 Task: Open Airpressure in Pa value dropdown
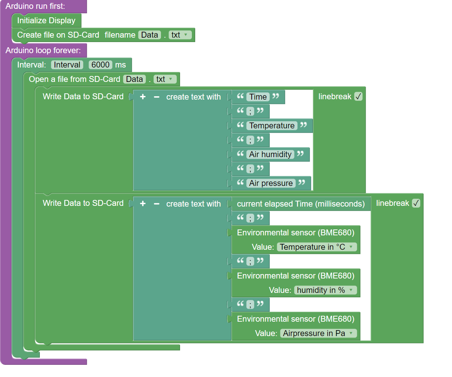point(319,333)
